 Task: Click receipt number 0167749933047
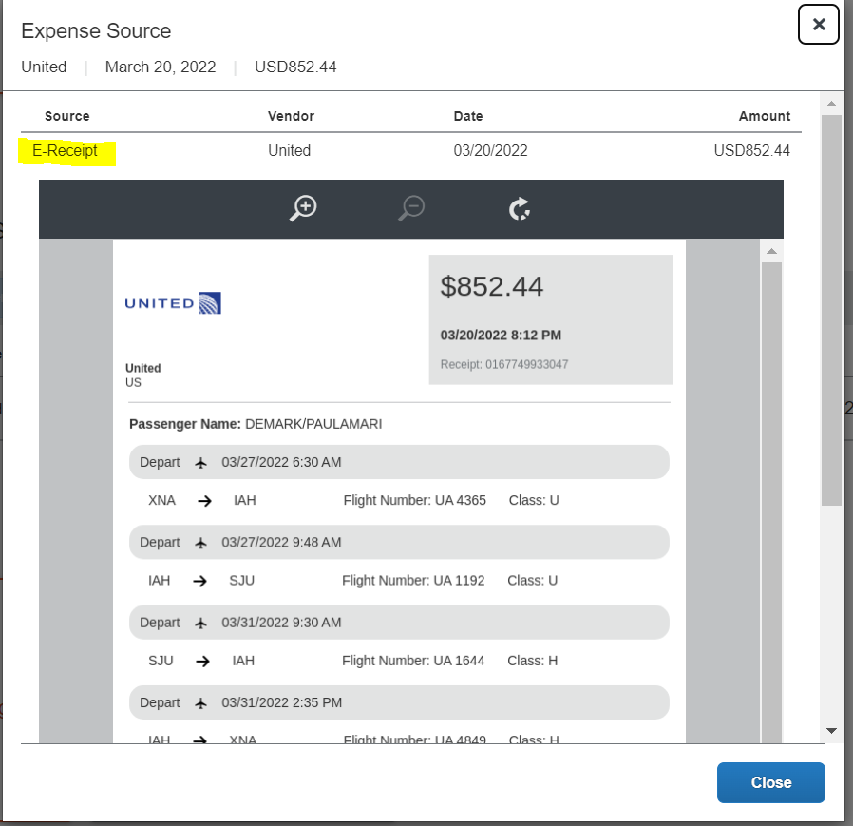(x=526, y=364)
